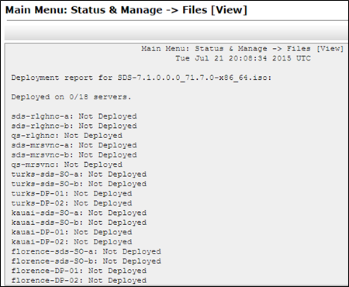Viewport: 349px width, 287px height.
Task: Click the page title Files [View] heading
Action: click(x=126, y=10)
